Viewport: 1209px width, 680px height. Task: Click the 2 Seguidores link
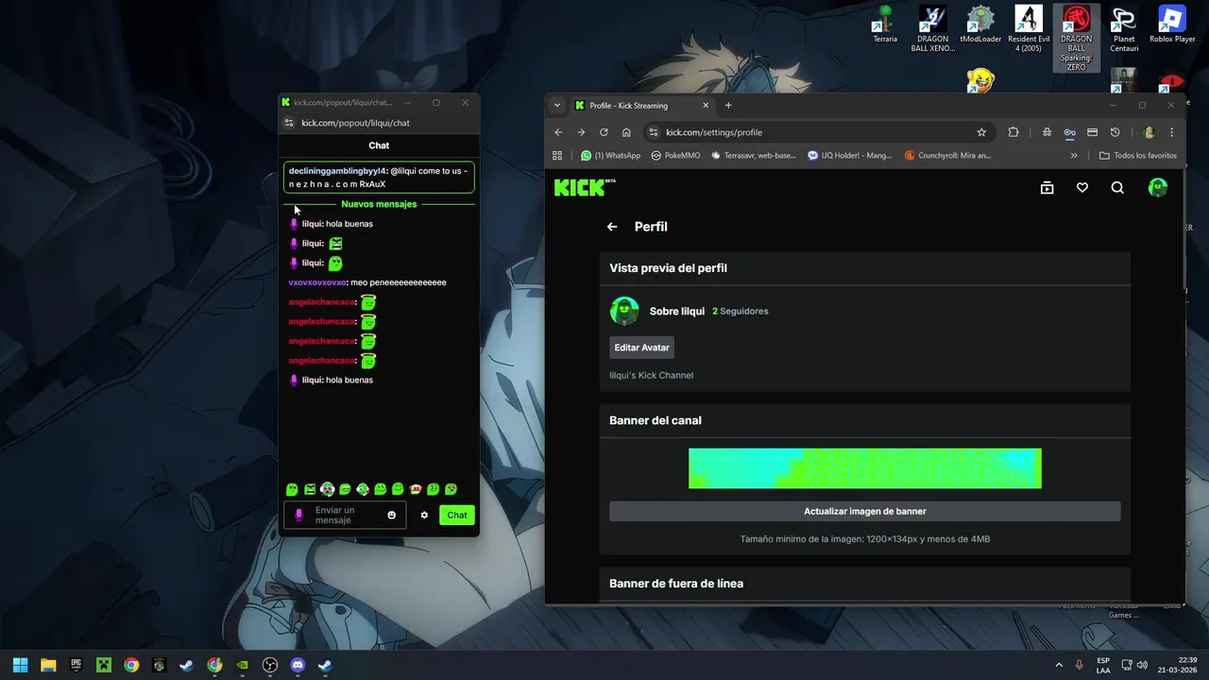pyautogui.click(x=740, y=311)
